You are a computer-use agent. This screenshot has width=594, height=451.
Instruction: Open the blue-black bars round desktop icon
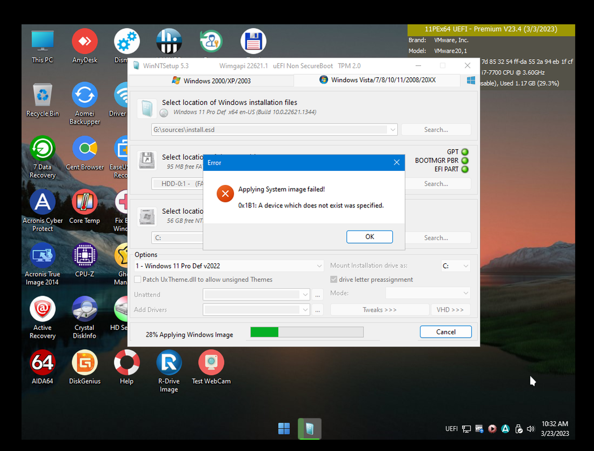point(169,41)
